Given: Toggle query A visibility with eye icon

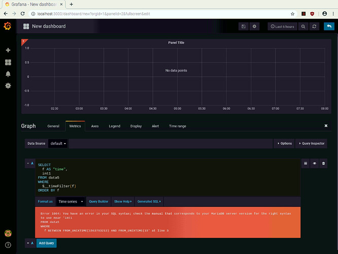Looking at the screenshot, I should pos(315,164).
